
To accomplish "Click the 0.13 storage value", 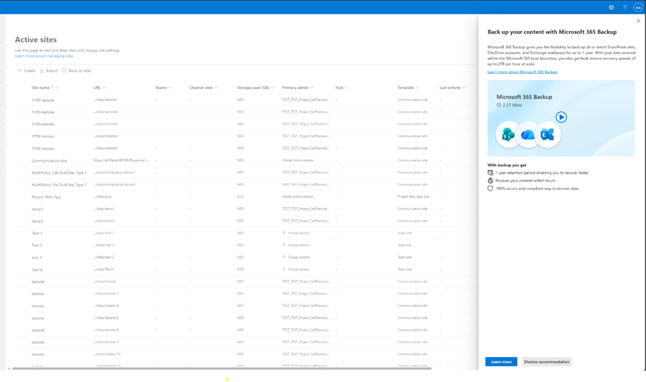I will click(240, 197).
